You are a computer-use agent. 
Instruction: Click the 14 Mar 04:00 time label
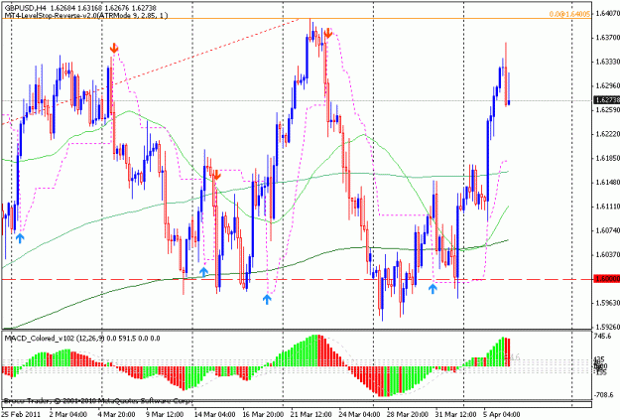coord(215,414)
